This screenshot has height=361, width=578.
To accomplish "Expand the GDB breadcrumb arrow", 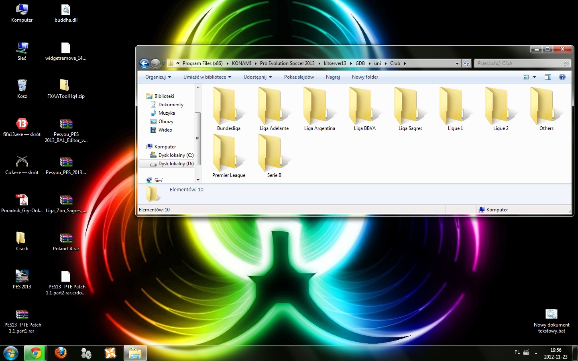I will tap(369, 63).
